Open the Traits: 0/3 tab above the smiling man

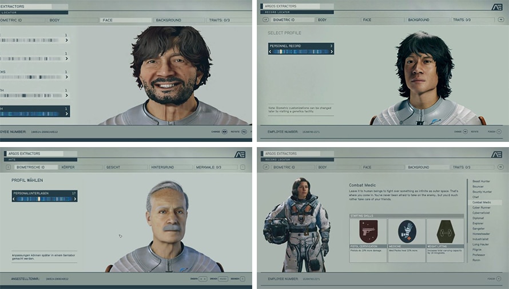tap(229, 20)
